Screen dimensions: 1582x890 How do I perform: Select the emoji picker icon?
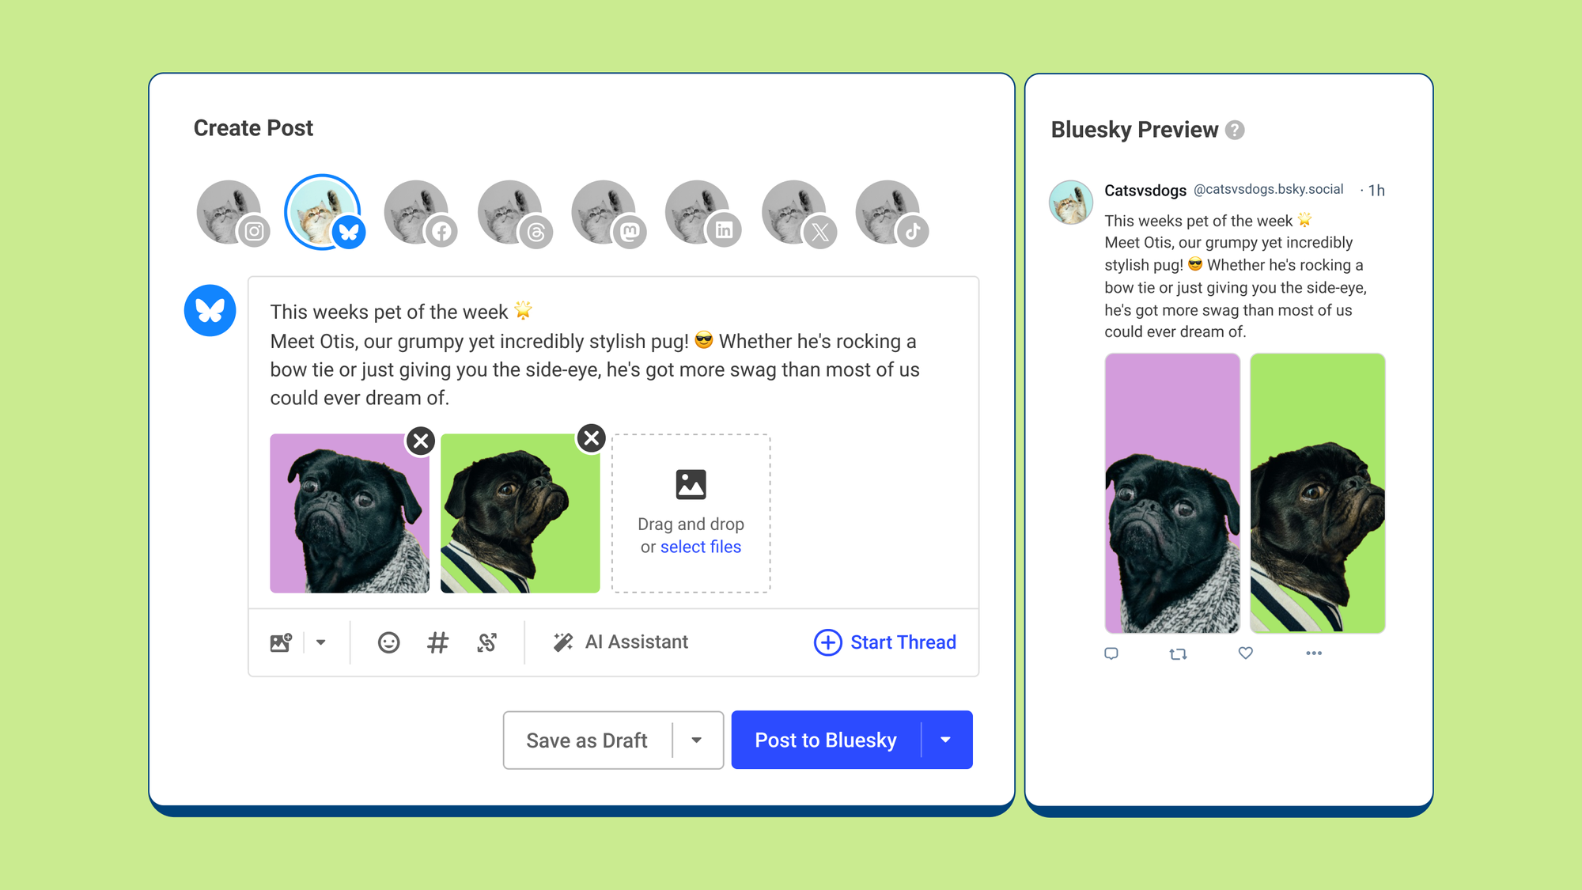[388, 640]
